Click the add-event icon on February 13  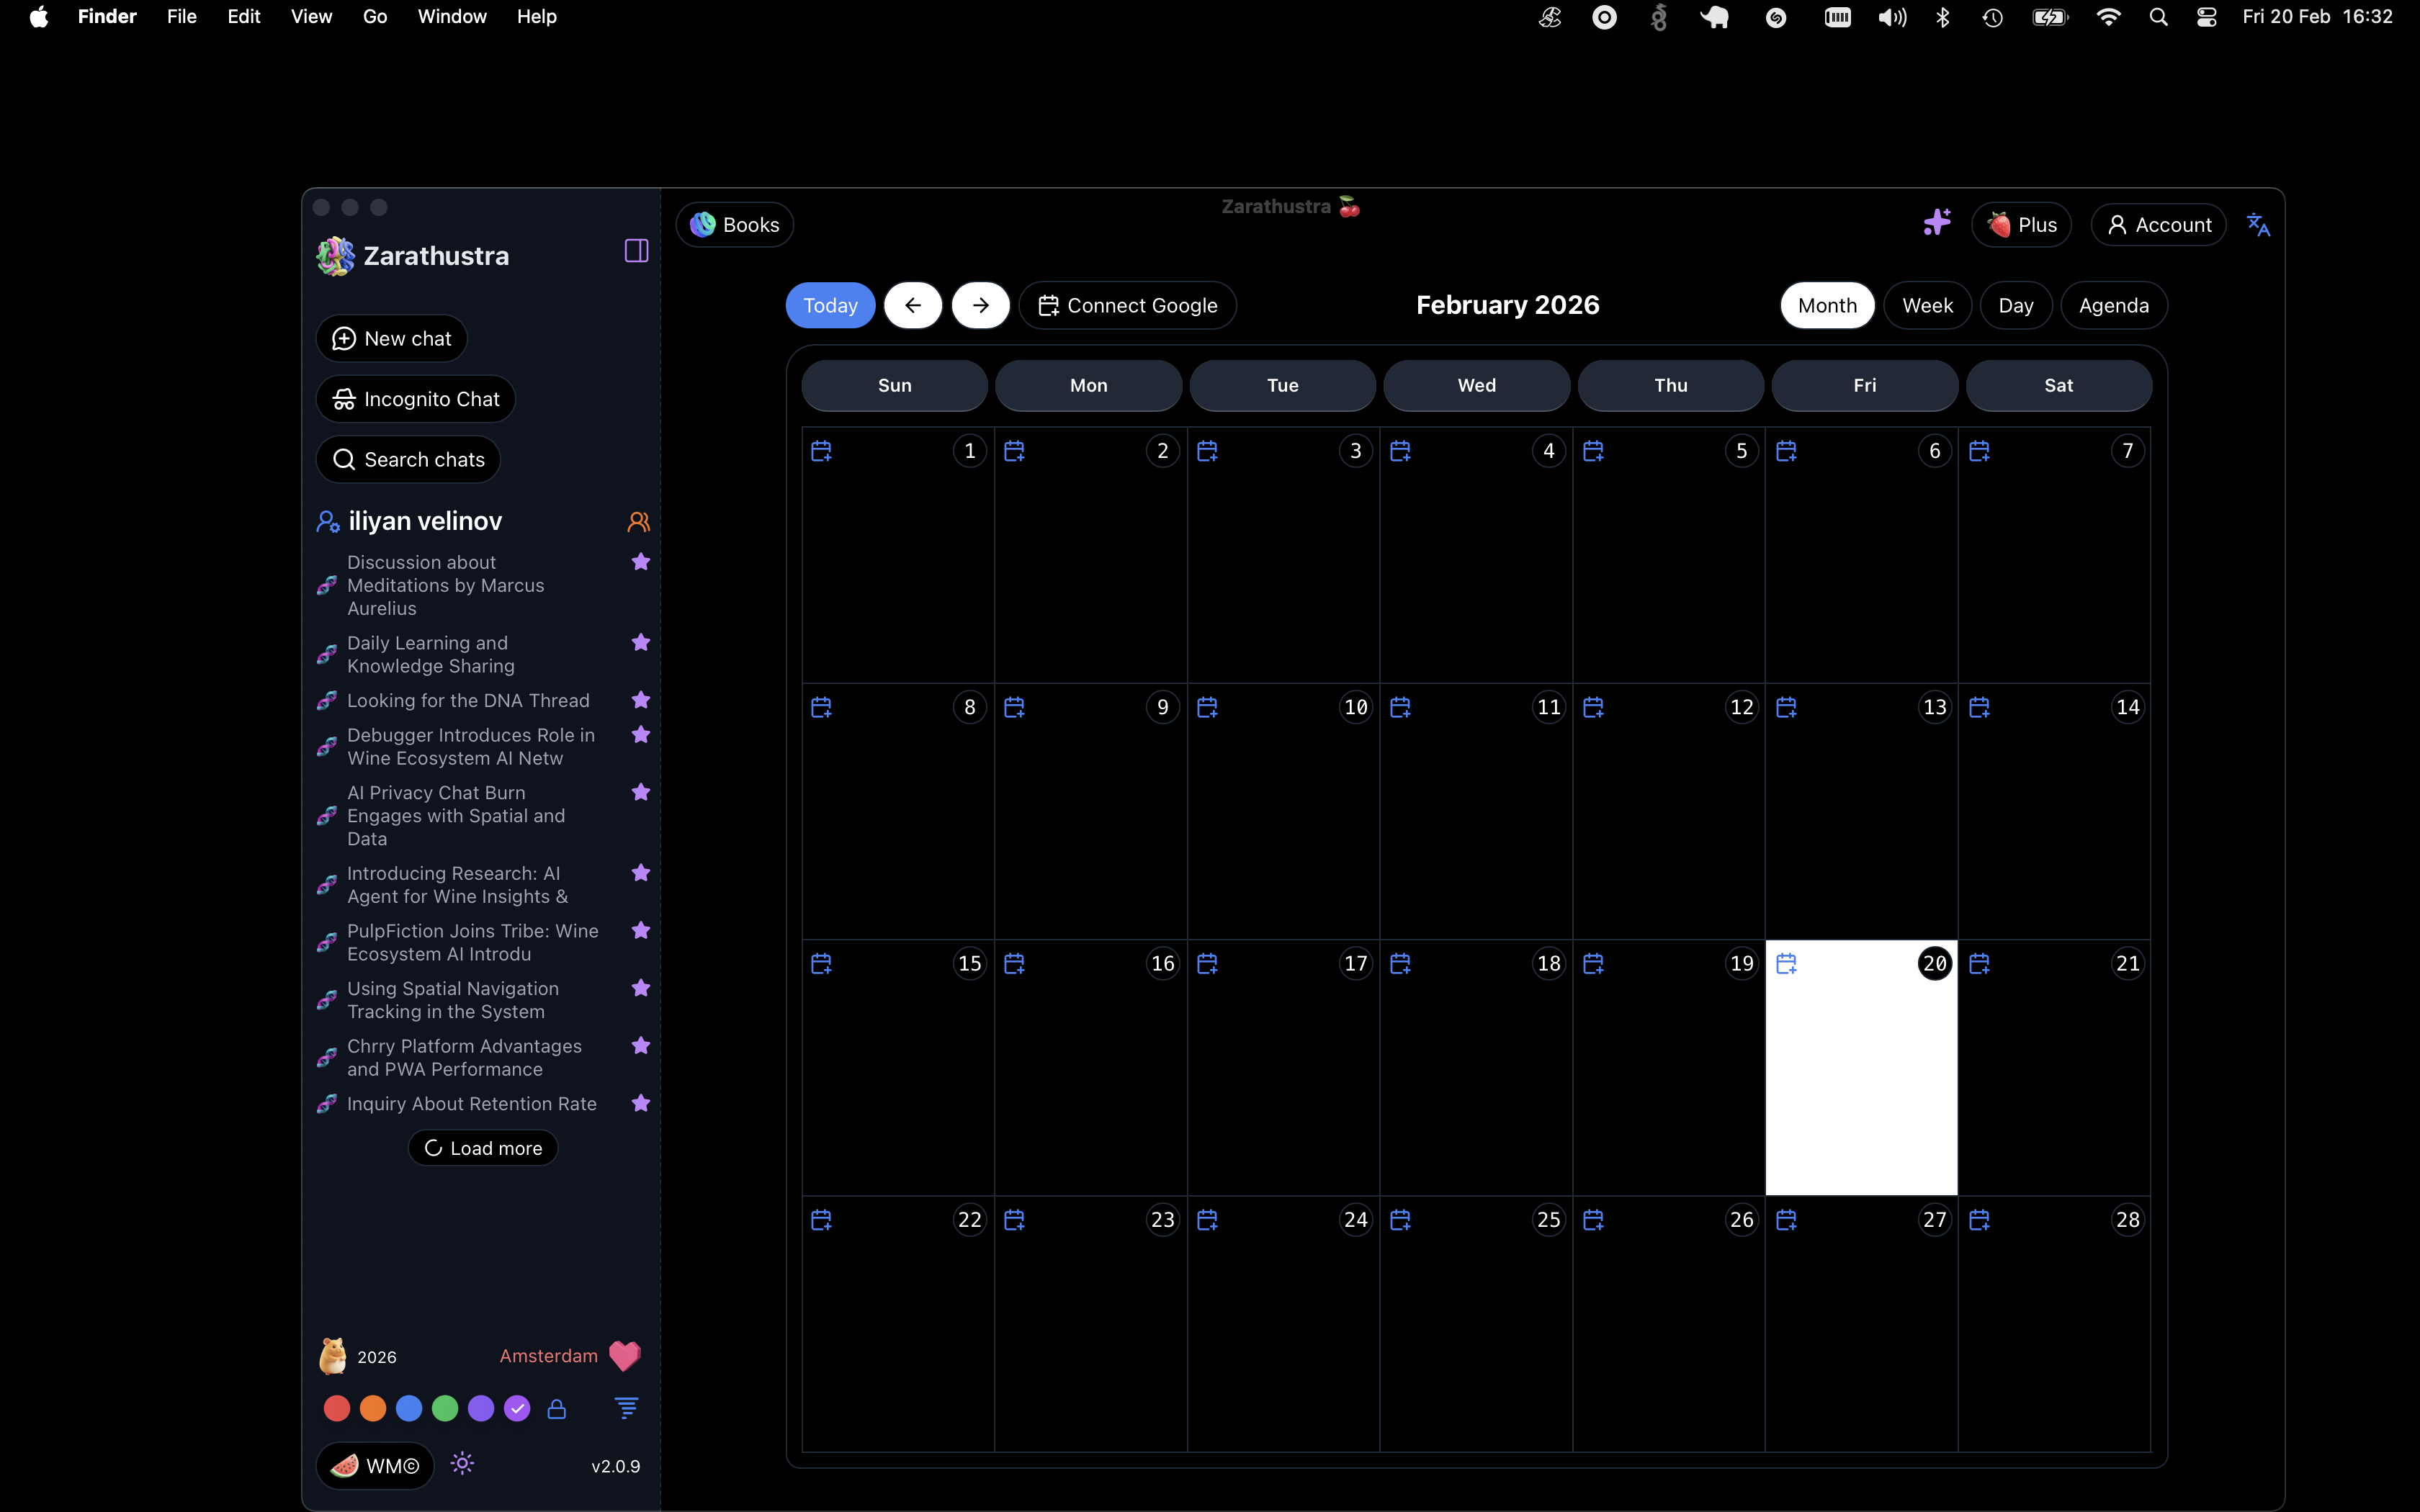1786,708
